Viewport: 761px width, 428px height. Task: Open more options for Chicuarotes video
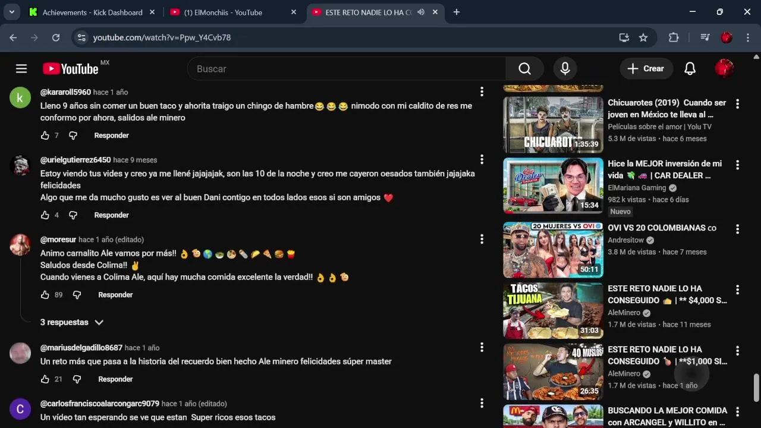[737, 103]
